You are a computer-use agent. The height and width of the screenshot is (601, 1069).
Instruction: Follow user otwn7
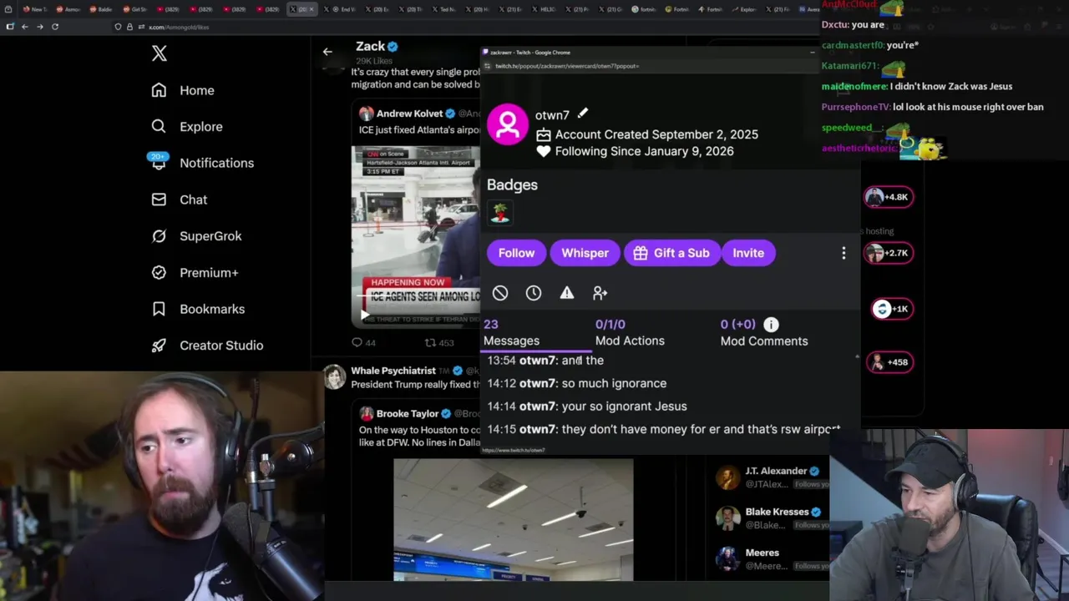[x=516, y=253]
